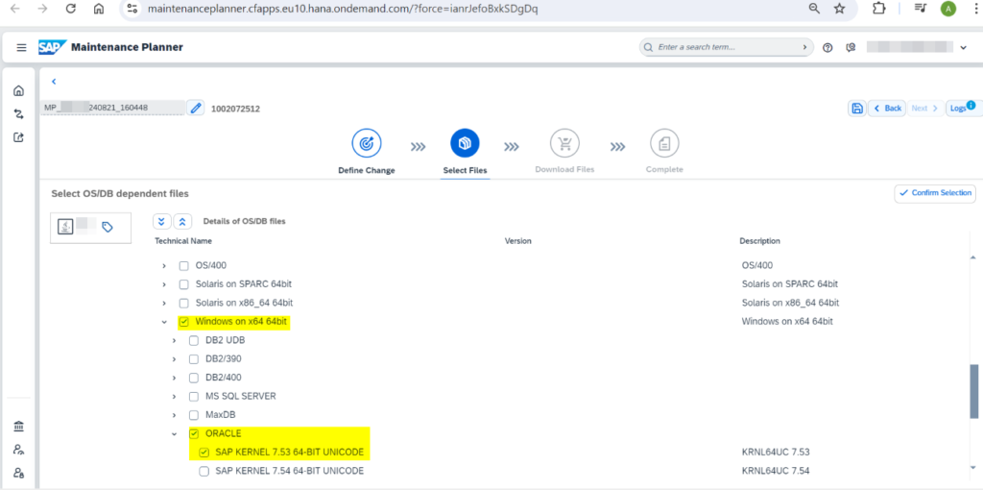Check the OS/400 checkbox
Screen dimensions: 983x490
pyautogui.click(x=183, y=266)
